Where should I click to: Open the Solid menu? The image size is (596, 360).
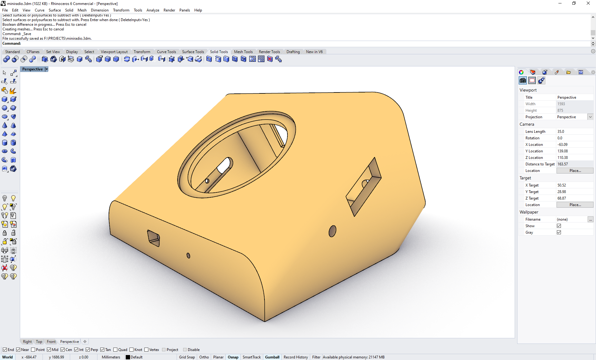(x=69, y=10)
